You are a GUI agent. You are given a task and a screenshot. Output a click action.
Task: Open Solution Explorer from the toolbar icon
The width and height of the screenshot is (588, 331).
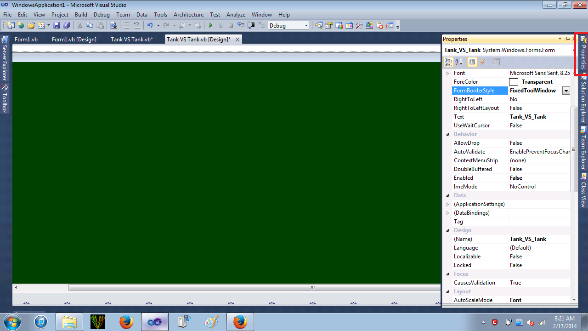tap(319, 26)
